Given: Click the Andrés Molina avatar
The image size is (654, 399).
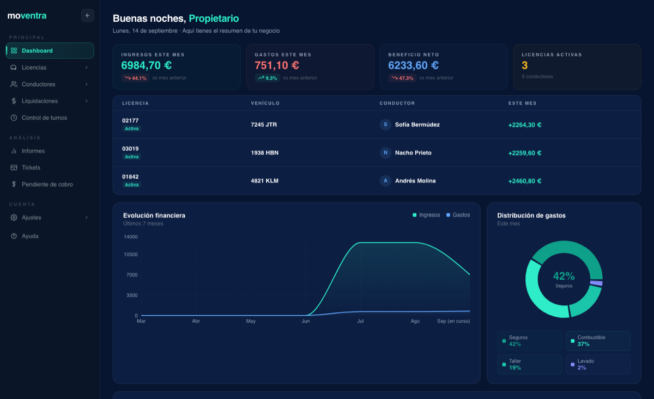Looking at the screenshot, I should click(x=386, y=181).
